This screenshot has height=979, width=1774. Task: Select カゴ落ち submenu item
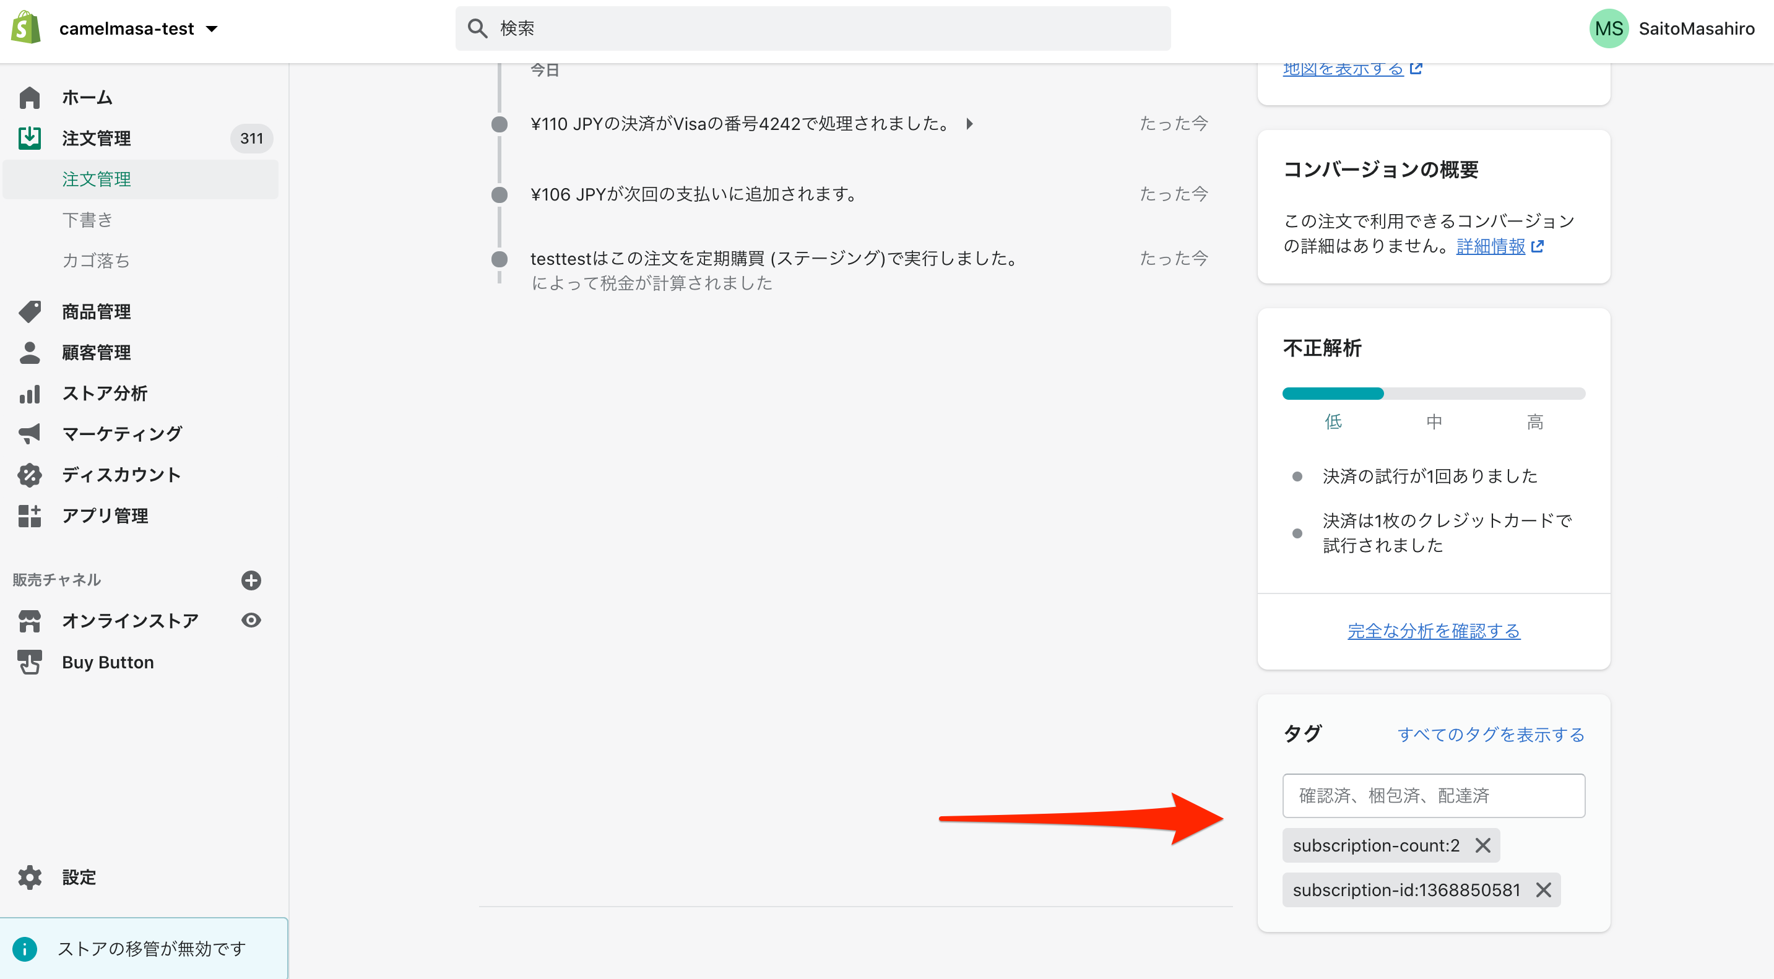tap(96, 261)
